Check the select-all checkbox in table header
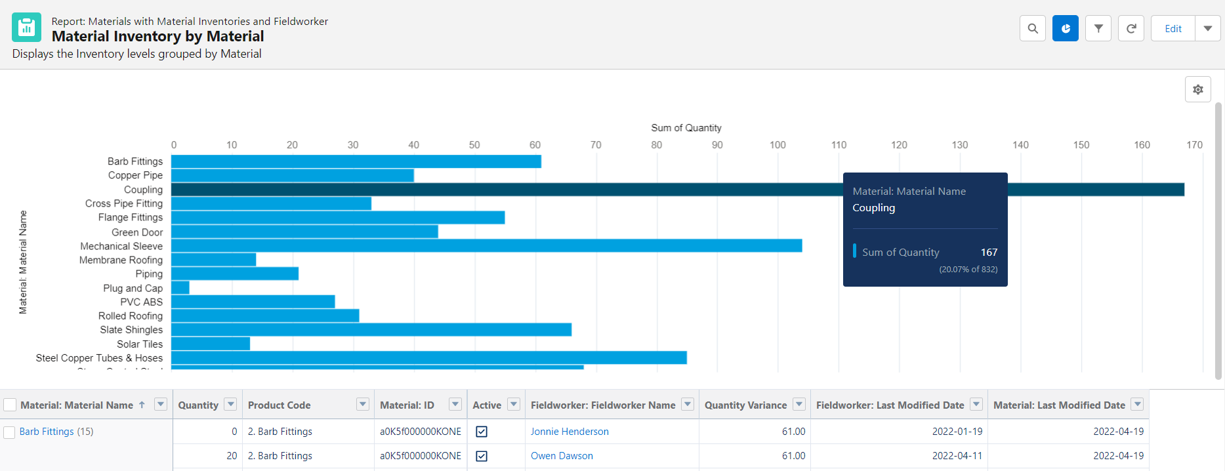 coord(10,405)
